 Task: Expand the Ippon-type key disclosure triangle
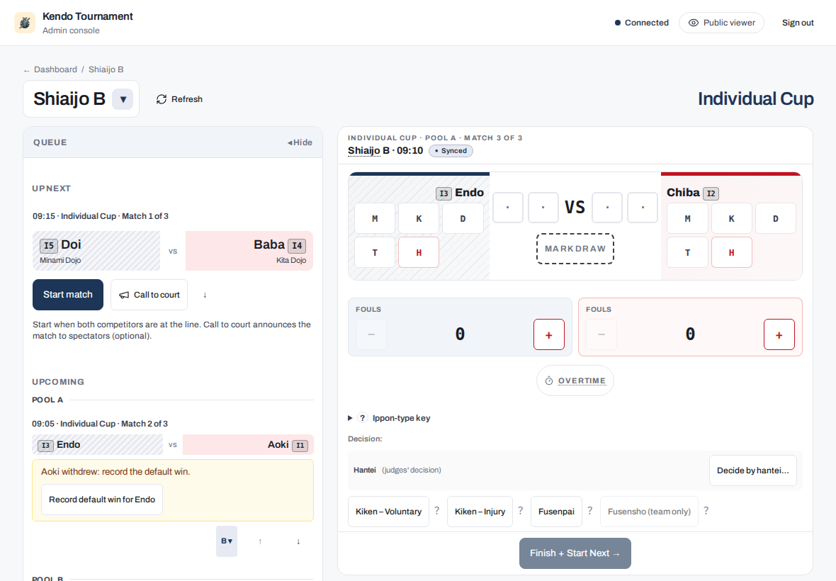[x=350, y=418]
